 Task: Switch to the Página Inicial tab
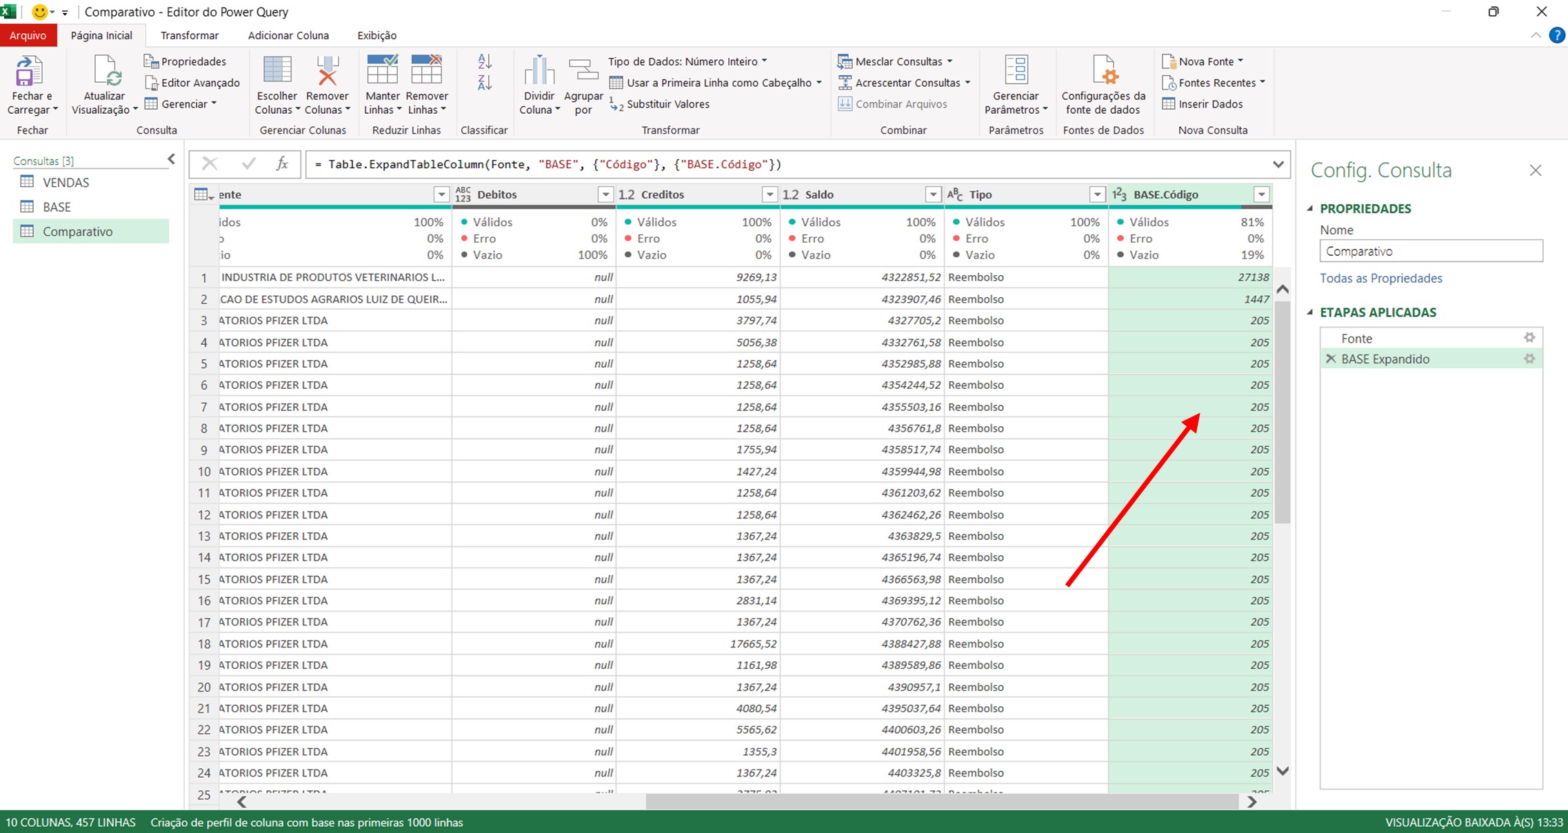pyautogui.click(x=101, y=35)
